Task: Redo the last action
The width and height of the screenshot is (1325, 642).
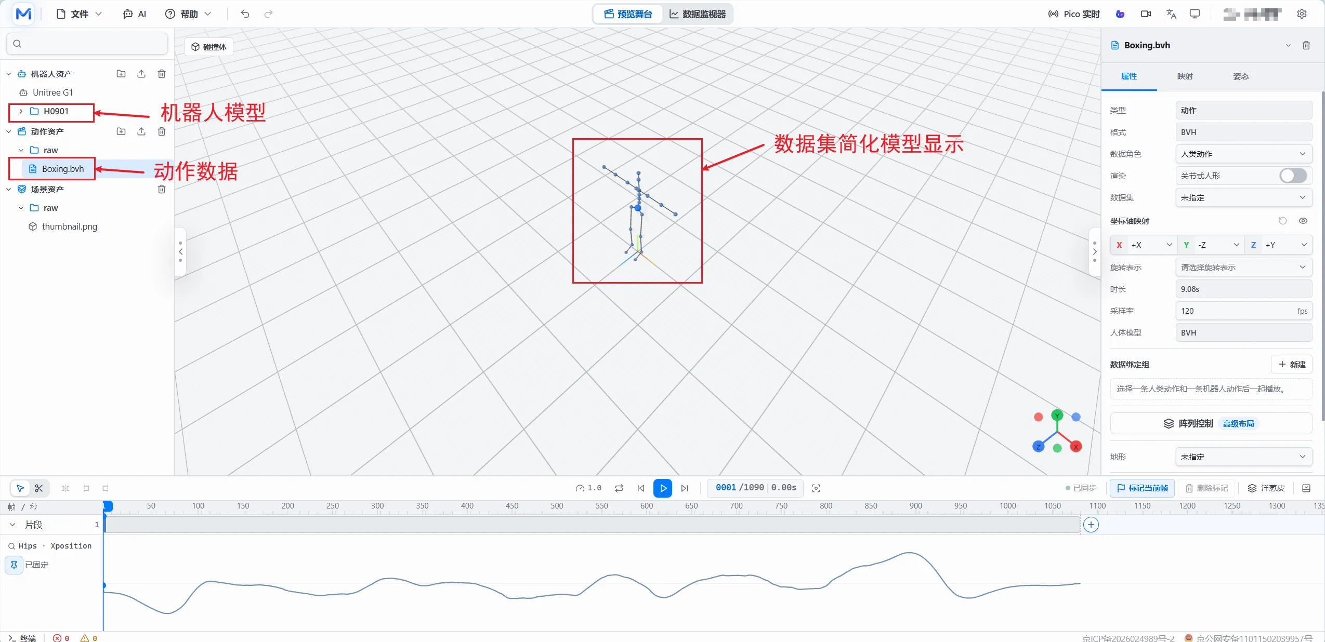Action: [x=268, y=14]
